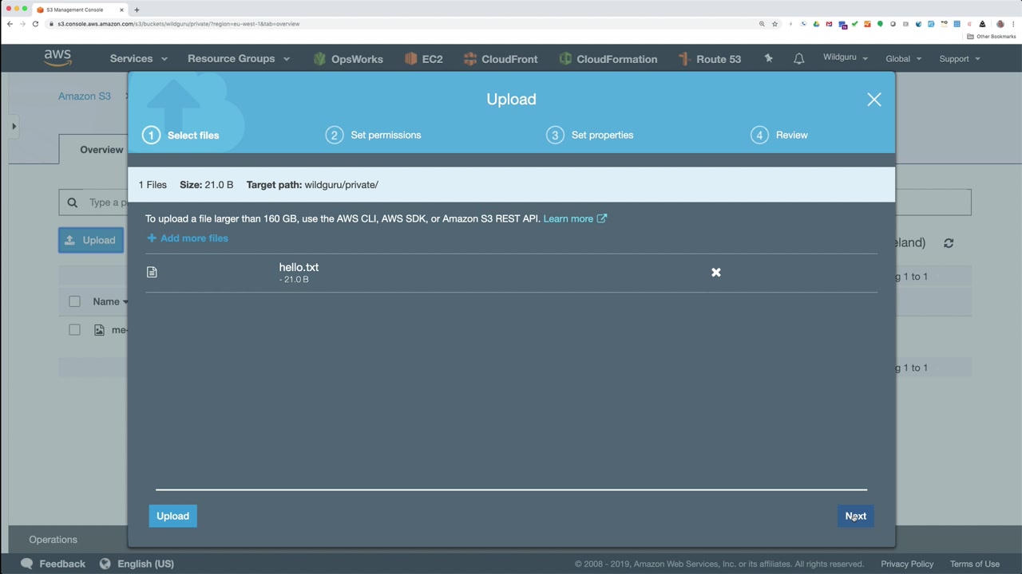This screenshot has width=1022, height=574.
Task: Refresh the S3 bucket listing
Action: pyautogui.click(x=949, y=243)
